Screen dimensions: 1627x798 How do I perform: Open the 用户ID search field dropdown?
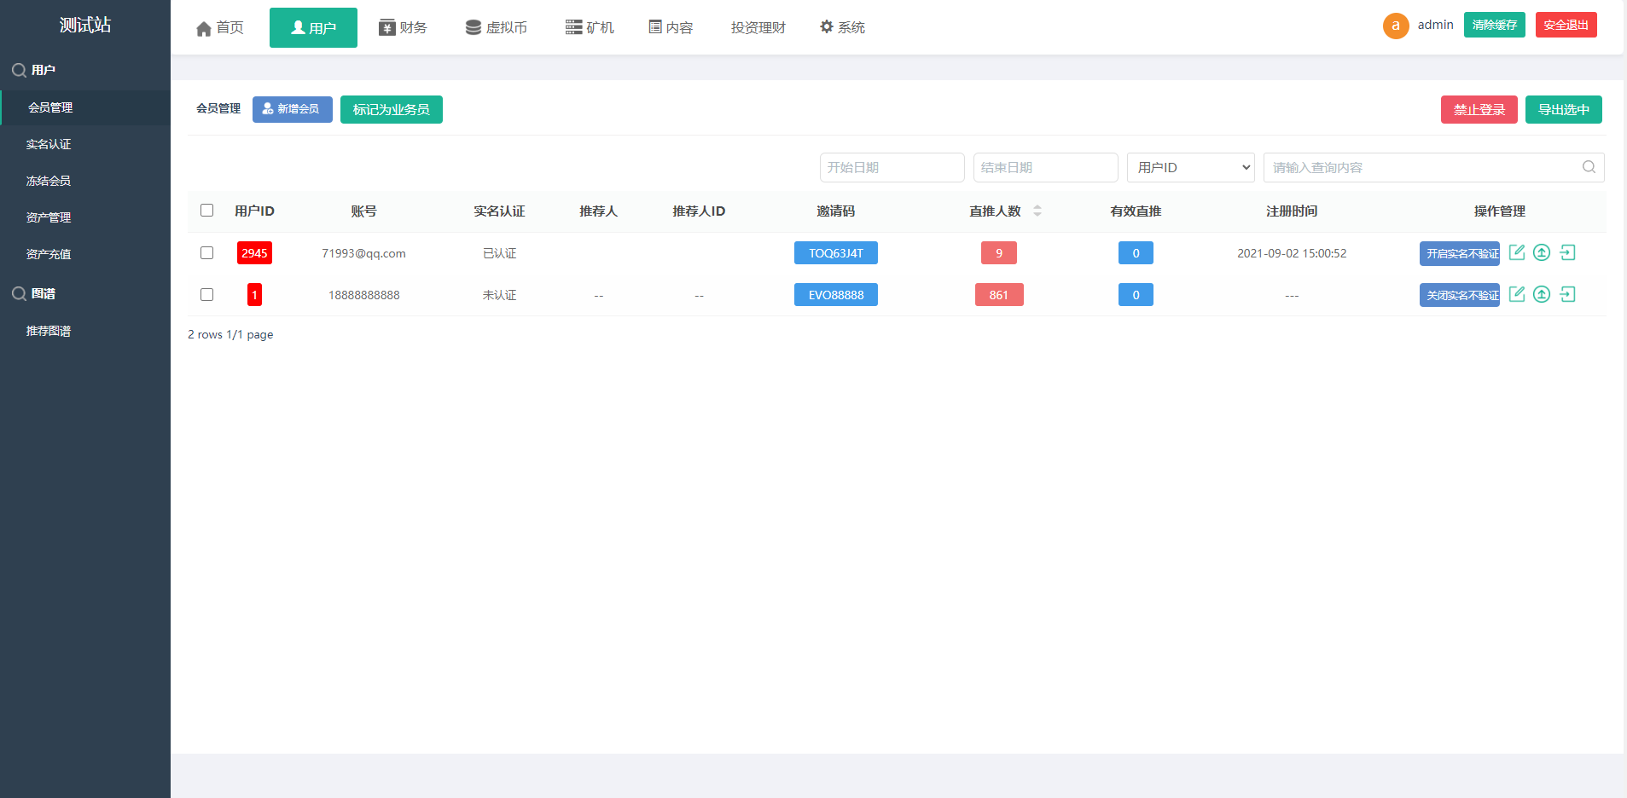pos(1190,167)
